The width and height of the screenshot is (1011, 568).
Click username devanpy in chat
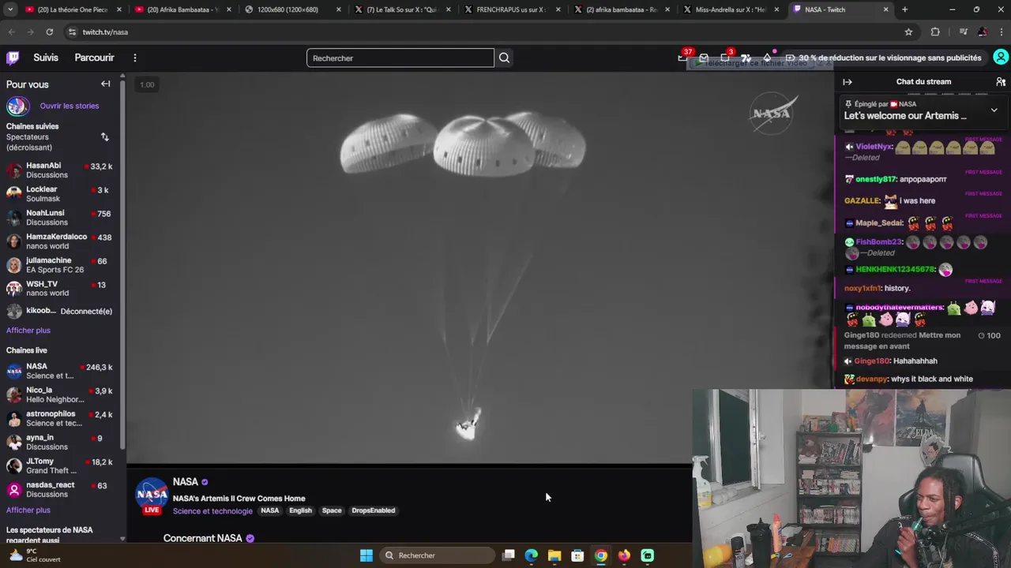872,379
